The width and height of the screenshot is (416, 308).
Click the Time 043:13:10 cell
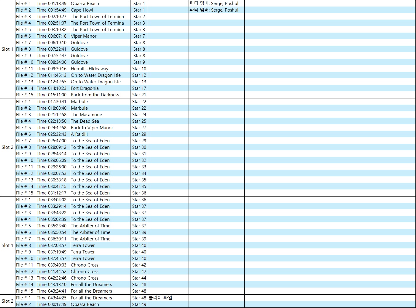[53, 285]
